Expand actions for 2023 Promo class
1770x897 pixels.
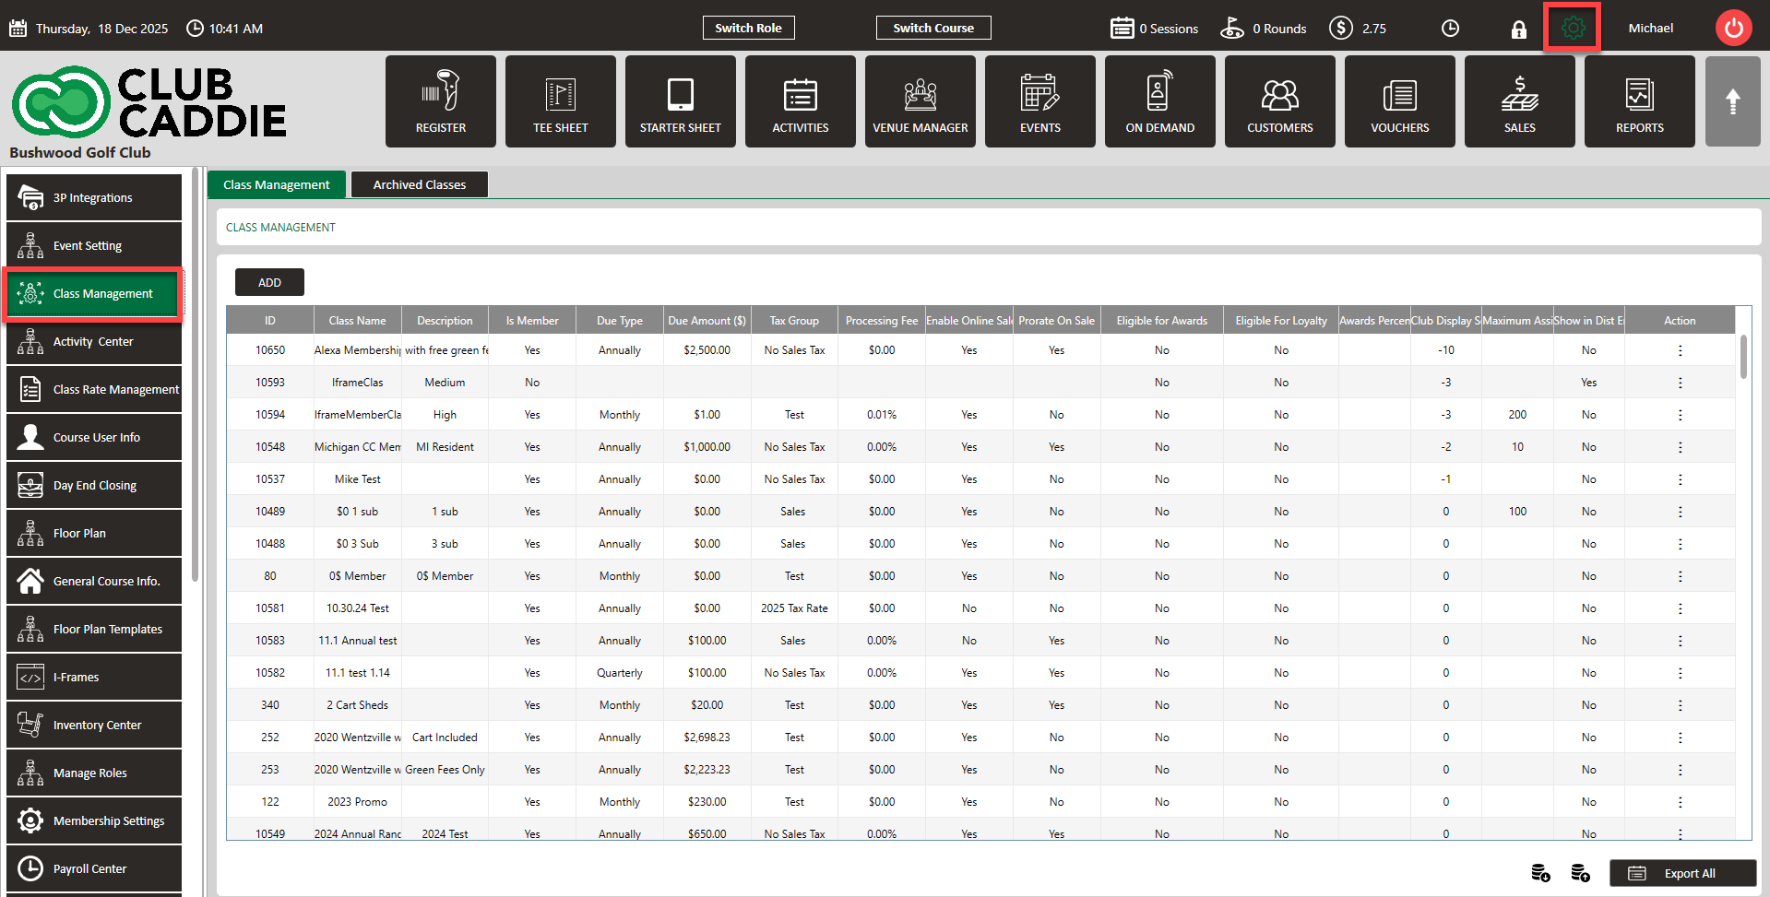click(x=1680, y=802)
